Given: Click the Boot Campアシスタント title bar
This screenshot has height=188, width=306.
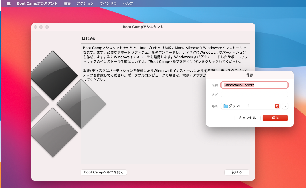Looking at the screenshot, I should 143,27.
